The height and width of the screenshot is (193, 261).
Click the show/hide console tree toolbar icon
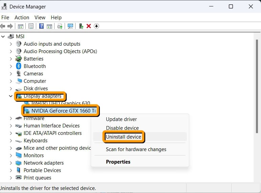click(x=21, y=26)
